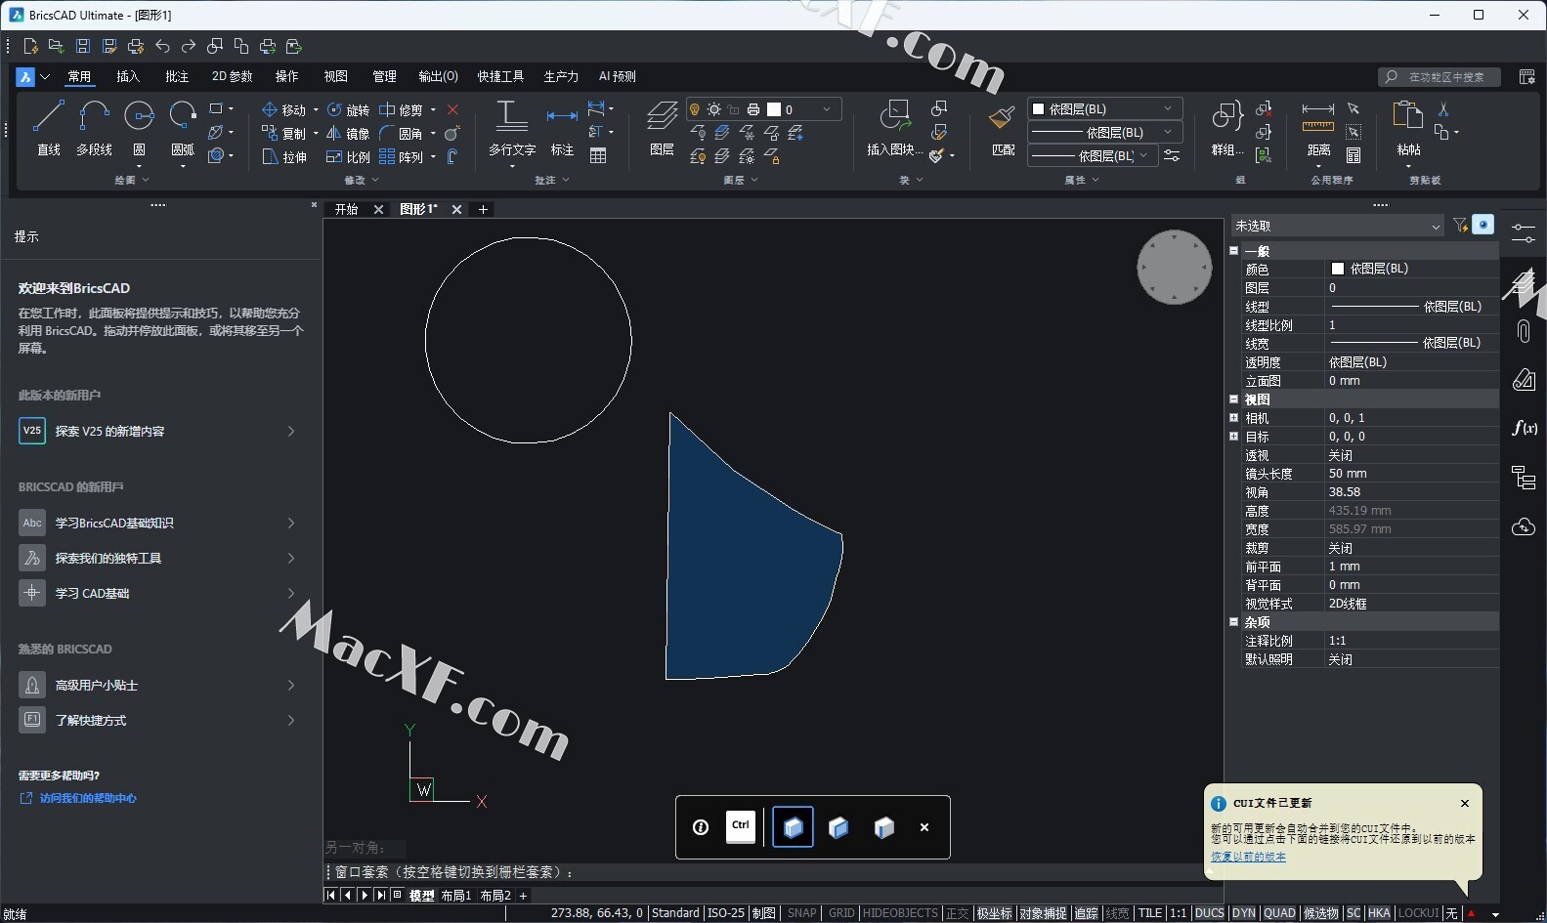This screenshot has width=1547, height=923.
Task: Open the 2D参数 ribbon tab
Action: tap(232, 76)
